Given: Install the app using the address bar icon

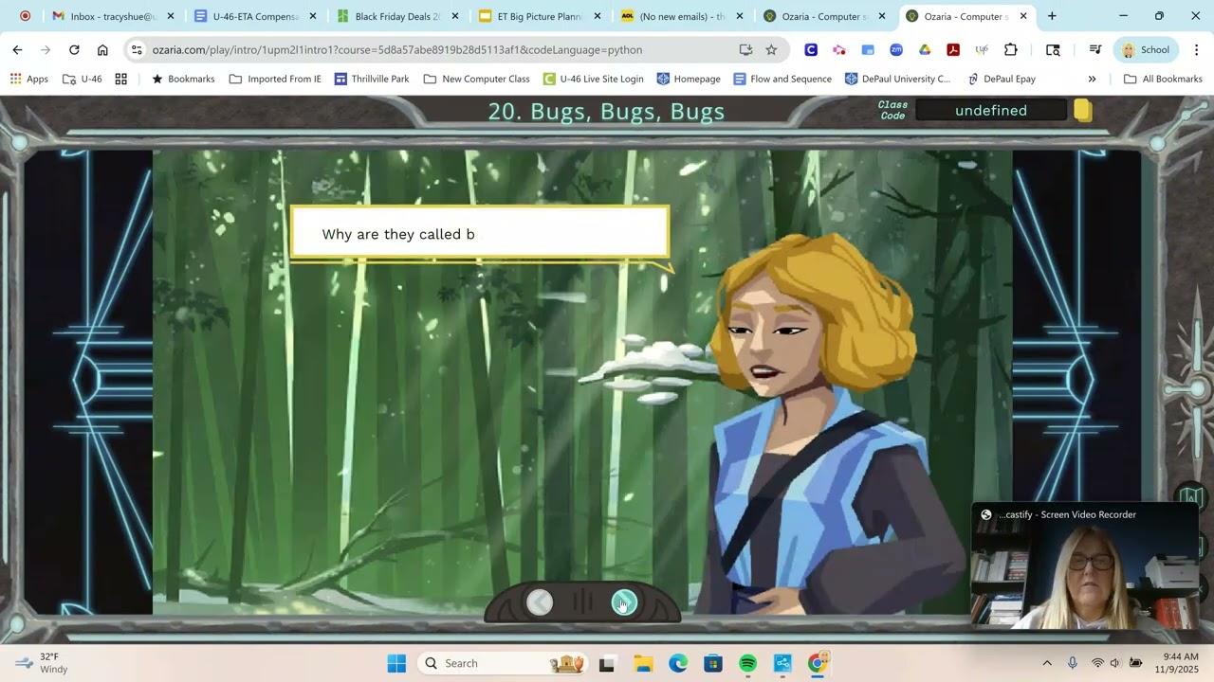Looking at the screenshot, I should (745, 50).
